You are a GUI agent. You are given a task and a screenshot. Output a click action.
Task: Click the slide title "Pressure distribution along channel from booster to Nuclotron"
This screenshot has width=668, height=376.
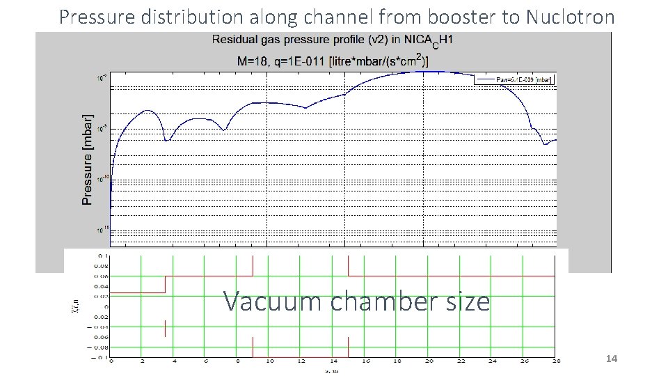coord(337,17)
